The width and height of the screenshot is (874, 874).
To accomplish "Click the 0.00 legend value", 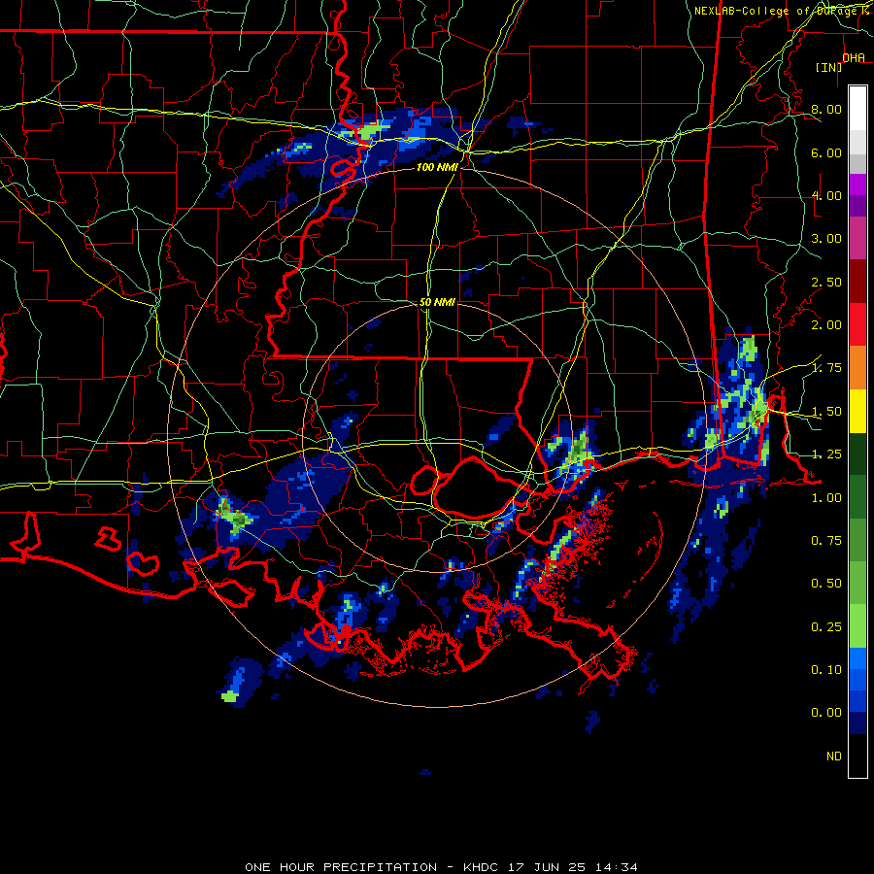I will click(x=826, y=713).
